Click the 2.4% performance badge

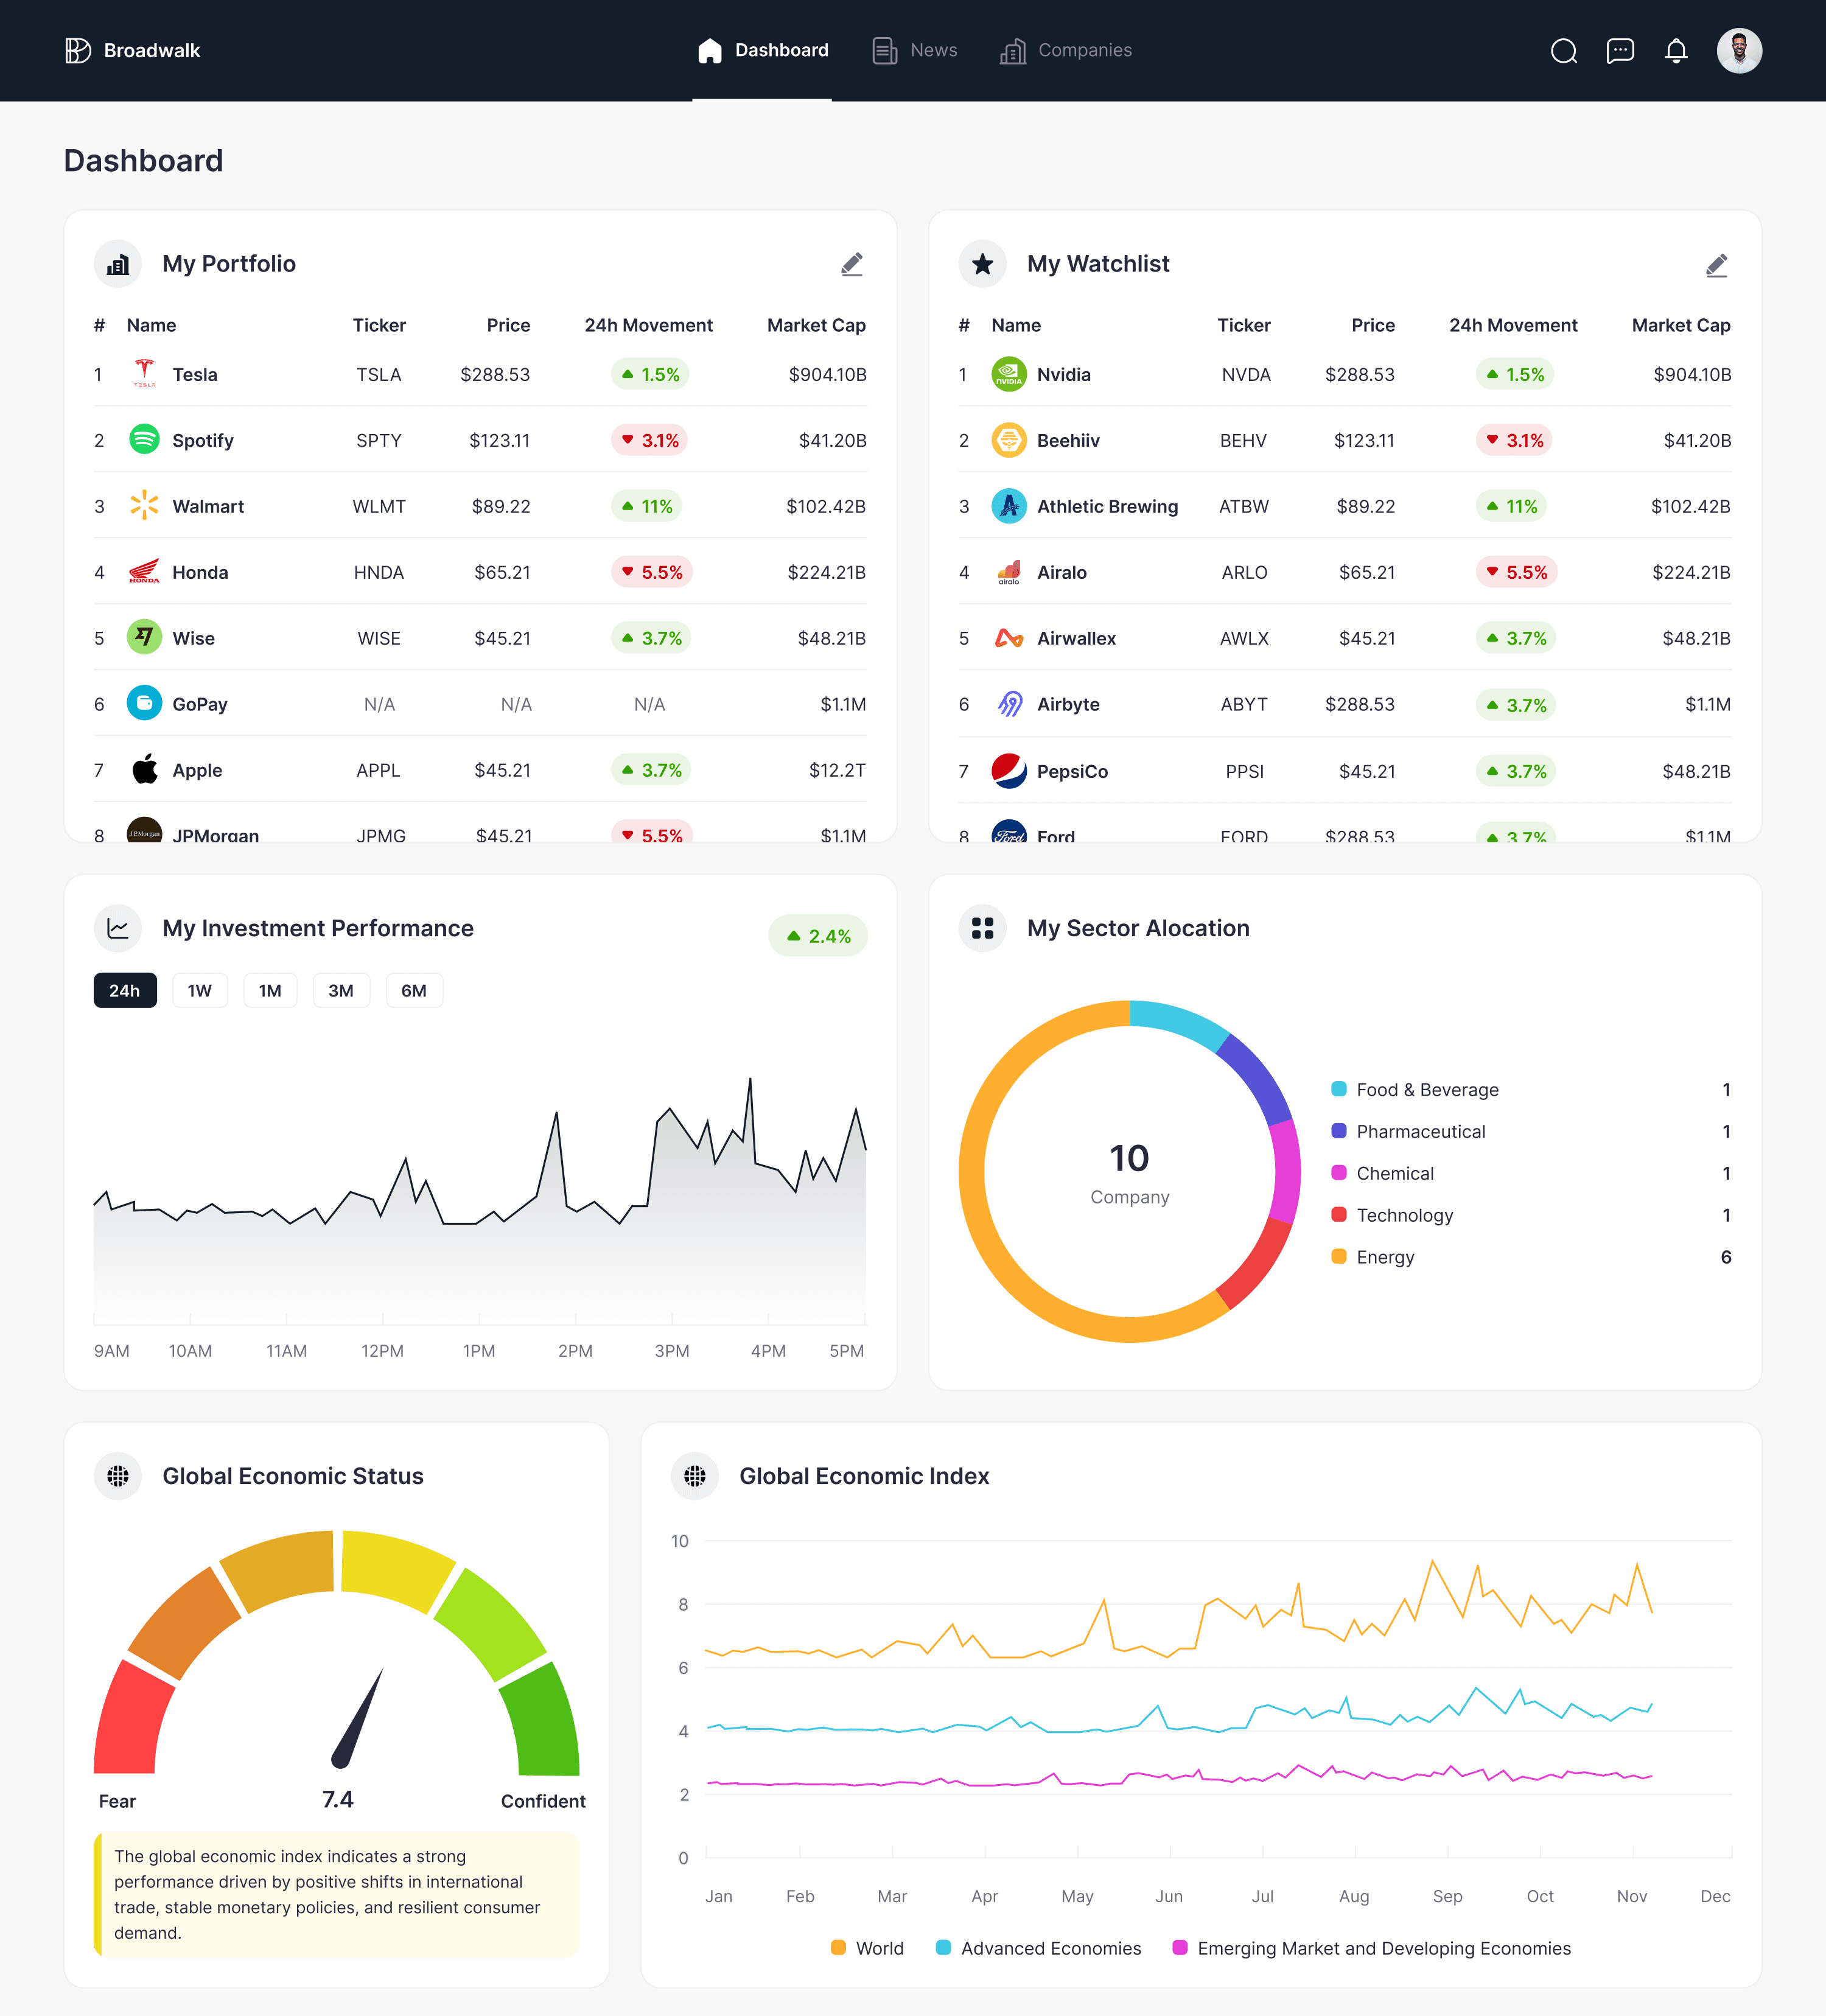pyautogui.click(x=818, y=936)
